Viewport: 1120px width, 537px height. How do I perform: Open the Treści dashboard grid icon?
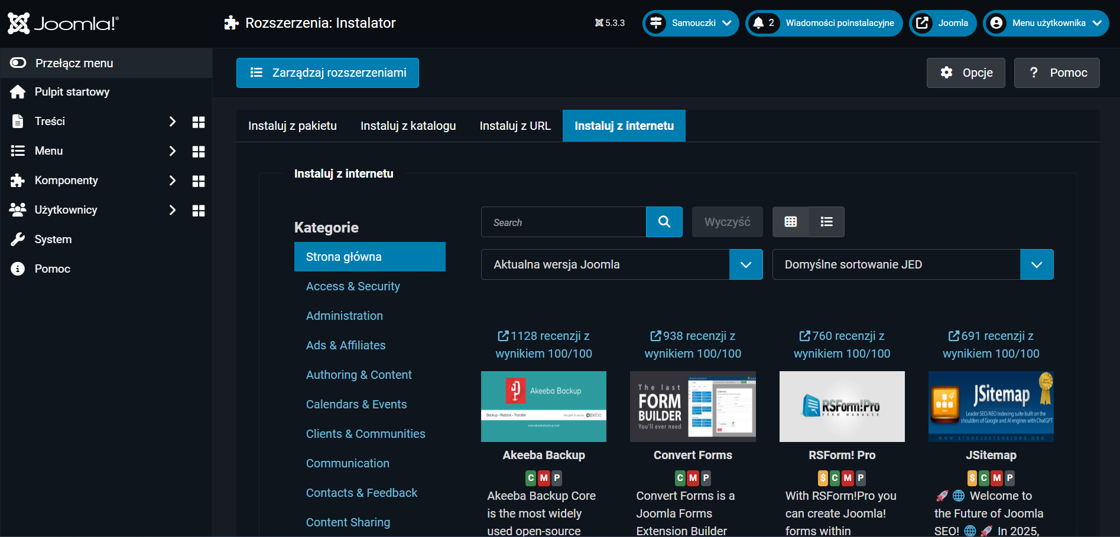click(x=199, y=122)
